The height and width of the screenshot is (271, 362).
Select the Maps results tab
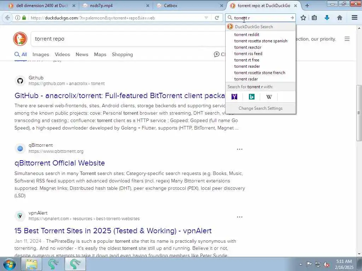click(100, 55)
